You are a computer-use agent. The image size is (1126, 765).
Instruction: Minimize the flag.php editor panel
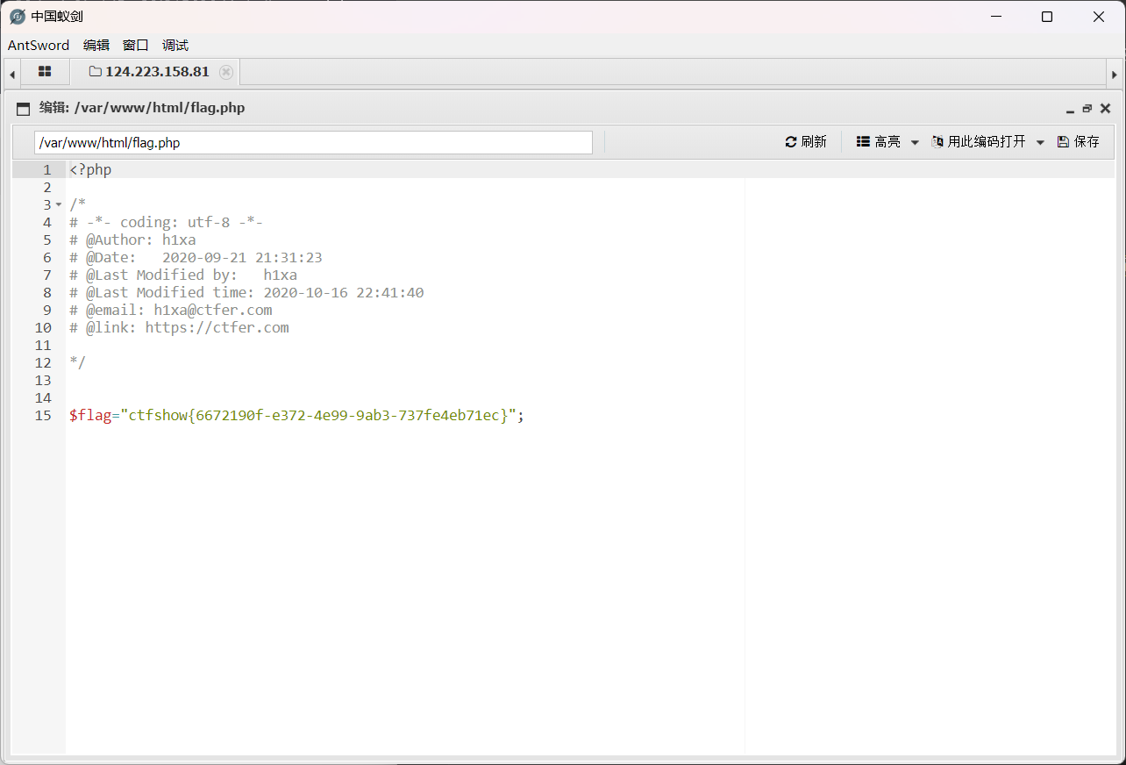[x=1070, y=109]
